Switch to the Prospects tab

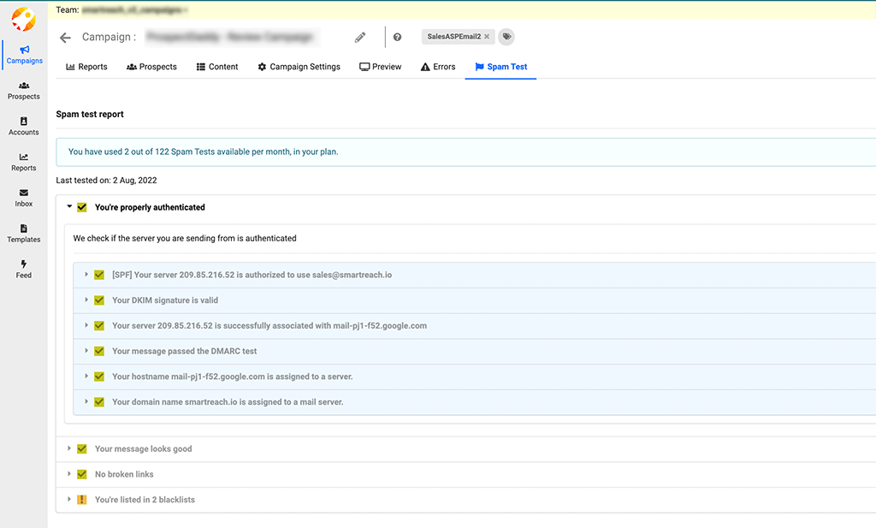click(x=151, y=67)
